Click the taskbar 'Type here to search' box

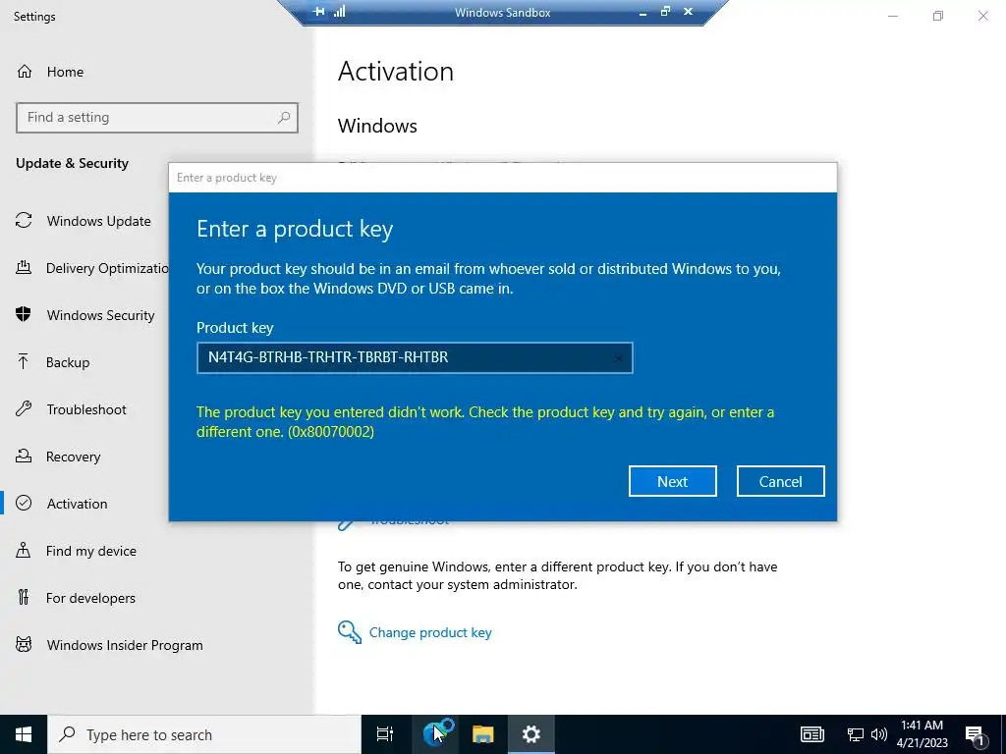pyautogui.click(x=204, y=734)
